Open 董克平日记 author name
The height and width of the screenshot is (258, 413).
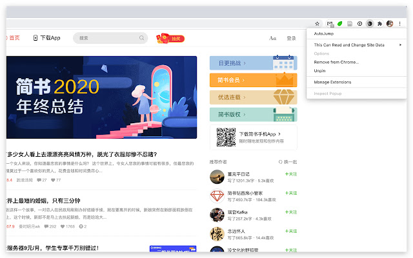click(x=238, y=174)
